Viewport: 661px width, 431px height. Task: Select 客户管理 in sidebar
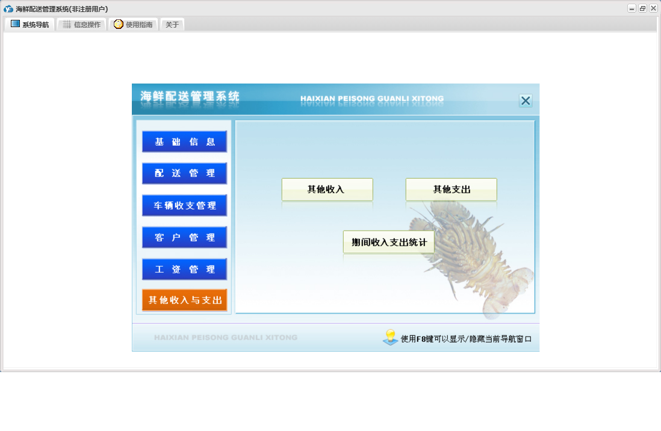[185, 237]
